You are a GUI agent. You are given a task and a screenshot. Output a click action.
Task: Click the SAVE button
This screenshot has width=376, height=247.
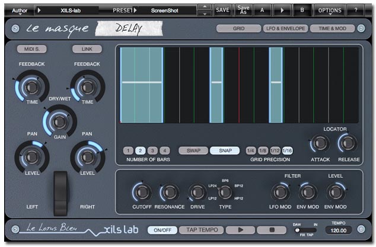[222, 10]
